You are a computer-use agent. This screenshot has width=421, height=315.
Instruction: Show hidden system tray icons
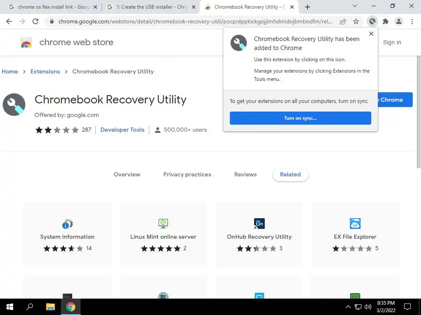click(x=348, y=307)
